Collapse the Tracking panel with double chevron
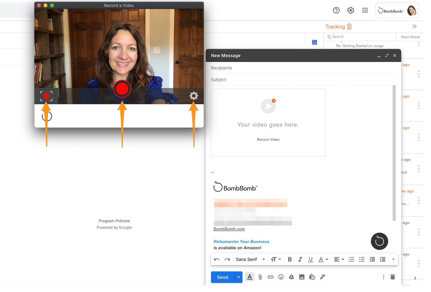This screenshot has width=431, height=292. click(414, 26)
